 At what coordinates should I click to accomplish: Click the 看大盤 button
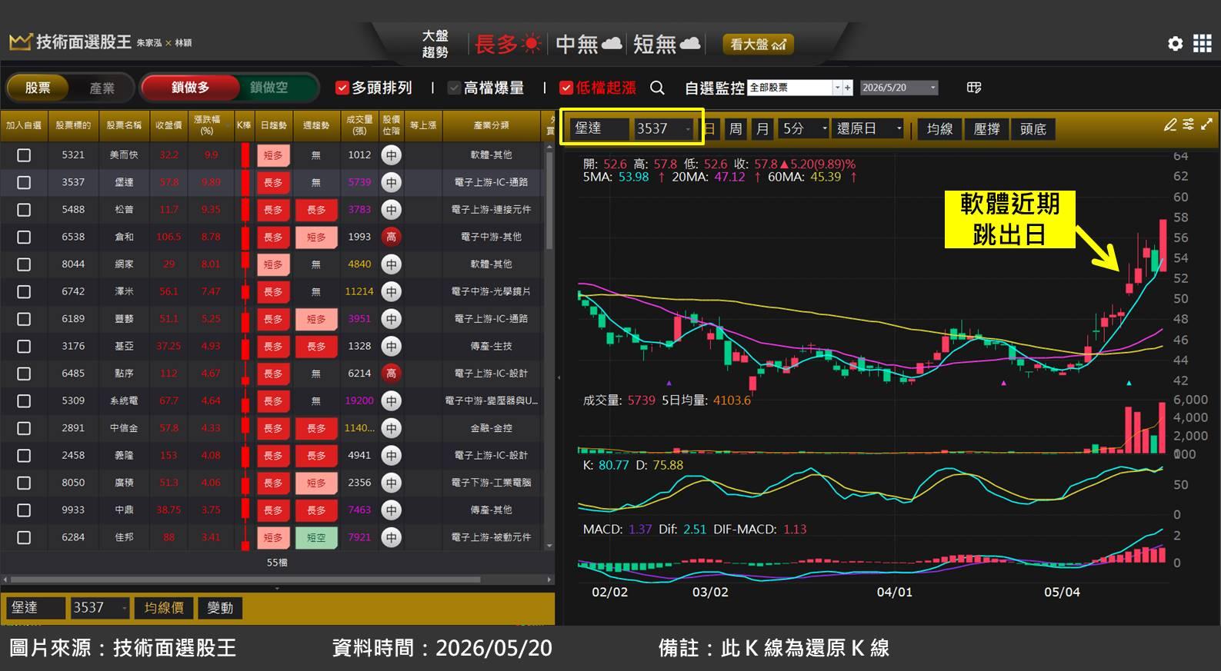click(x=758, y=44)
